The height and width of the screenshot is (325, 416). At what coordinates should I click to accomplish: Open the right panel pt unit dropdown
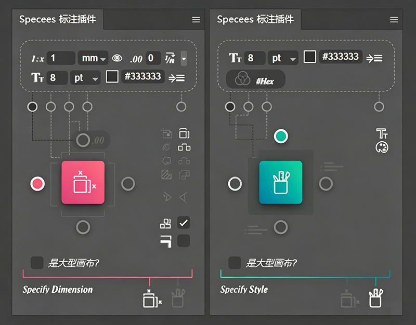[283, 58]
